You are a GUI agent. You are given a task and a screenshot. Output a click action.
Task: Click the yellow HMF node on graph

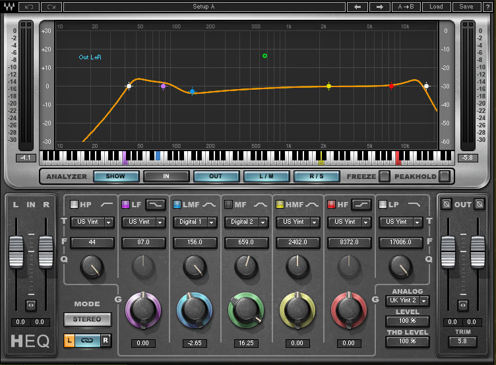point(328,86)
